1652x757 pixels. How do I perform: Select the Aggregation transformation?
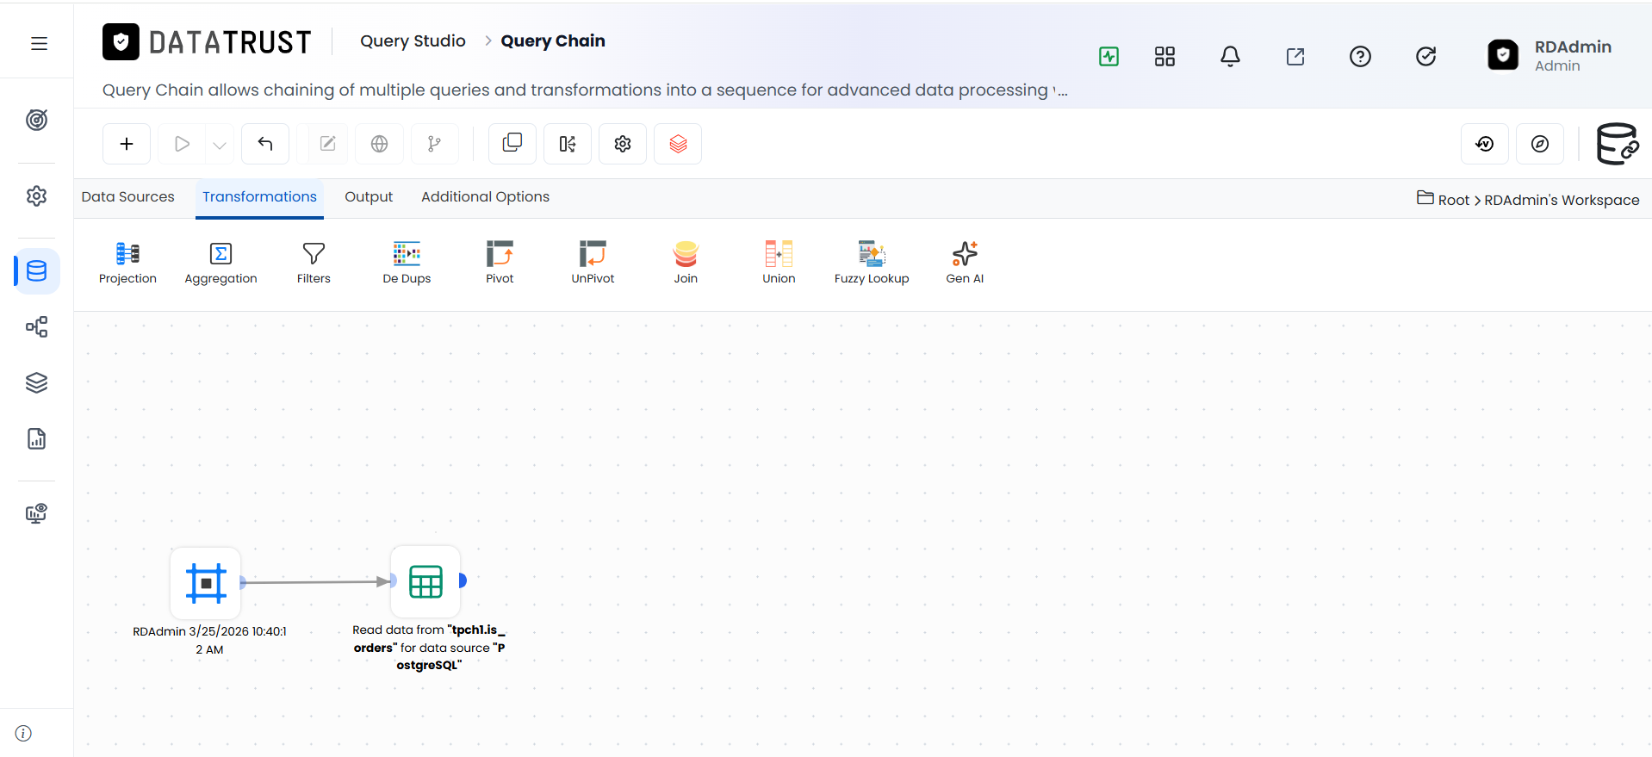pos(220,263)
